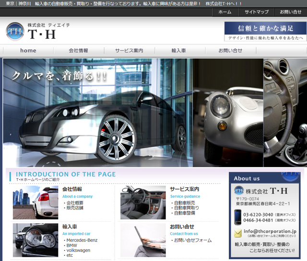Go to お問い合せ in main navigation bar
The width and height of the screenshot is (307, 261).
(230, 50)
